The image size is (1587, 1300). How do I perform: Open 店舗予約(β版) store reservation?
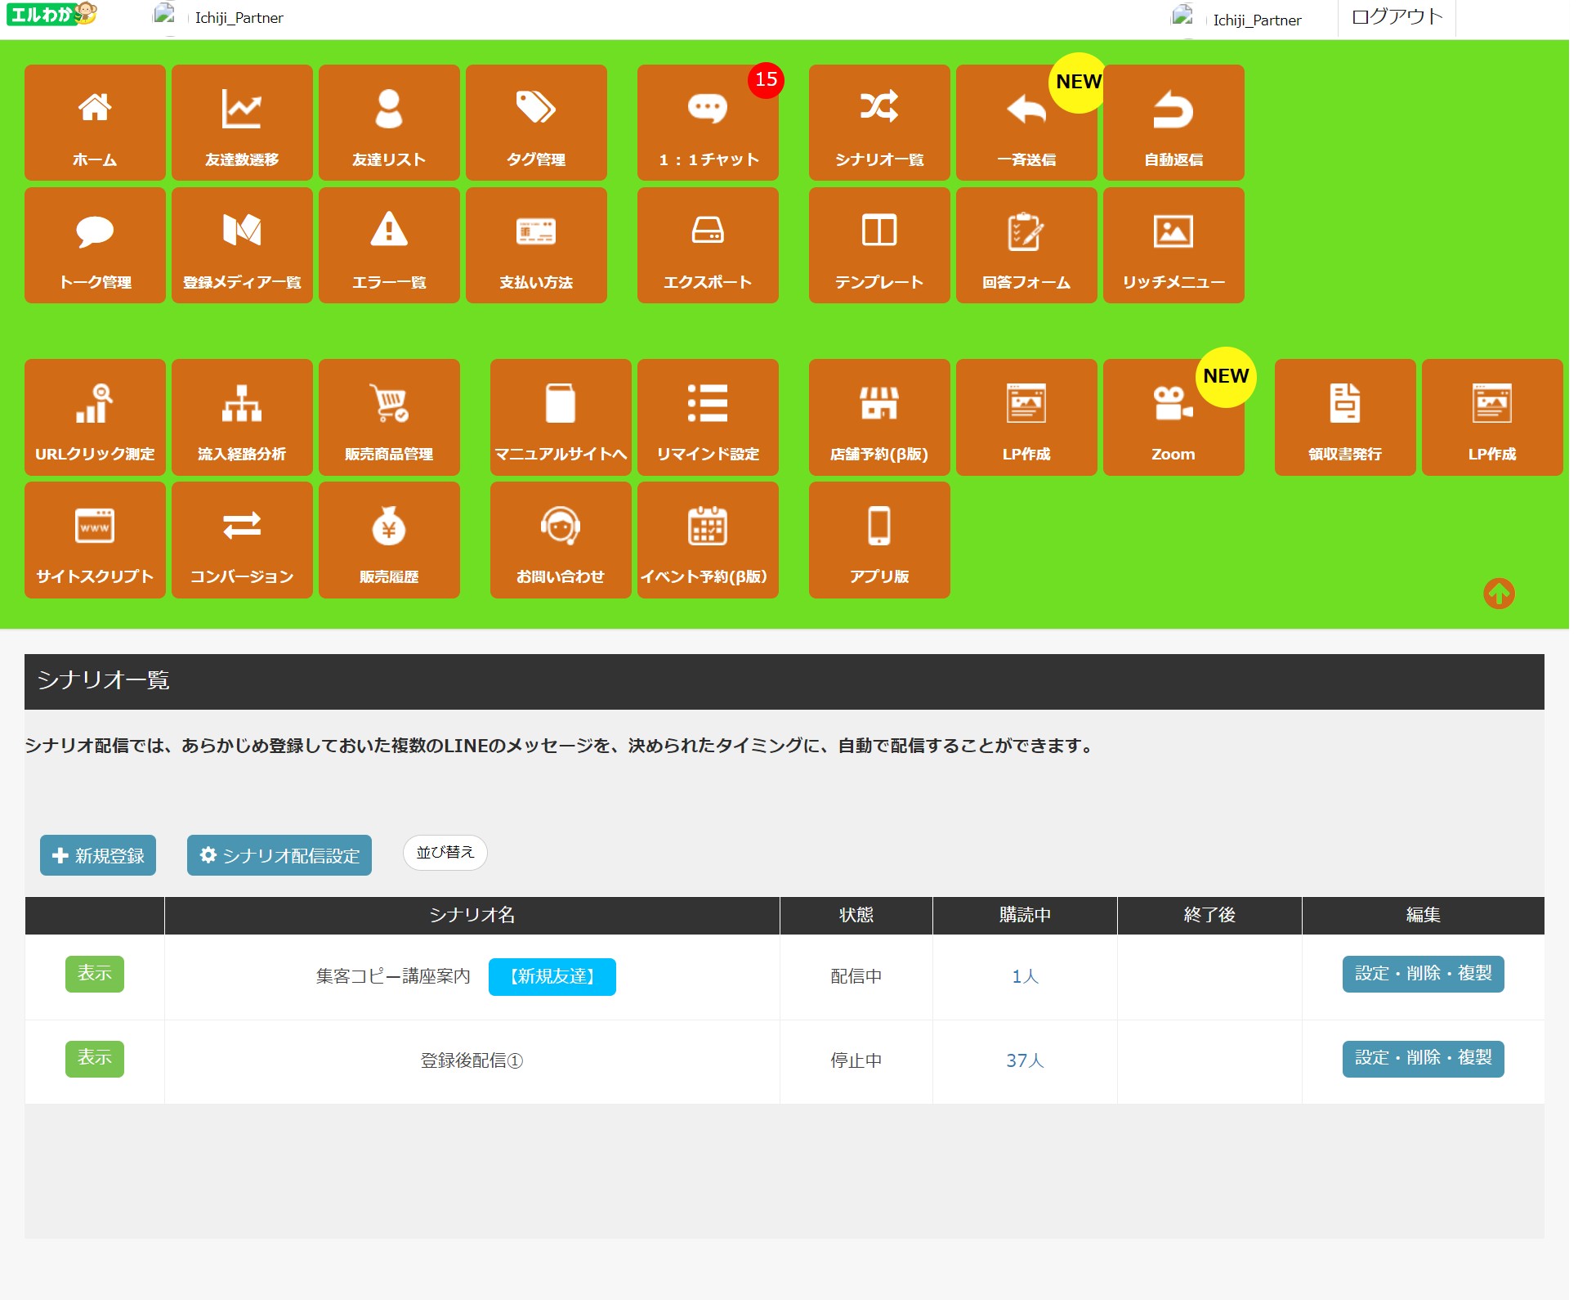tap(879, 417)
